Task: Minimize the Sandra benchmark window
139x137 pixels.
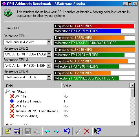Action: (125, 4)
